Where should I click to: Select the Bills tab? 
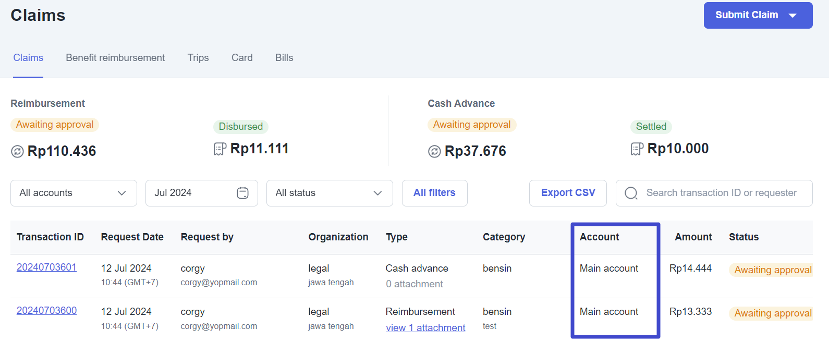pos(284,58)
